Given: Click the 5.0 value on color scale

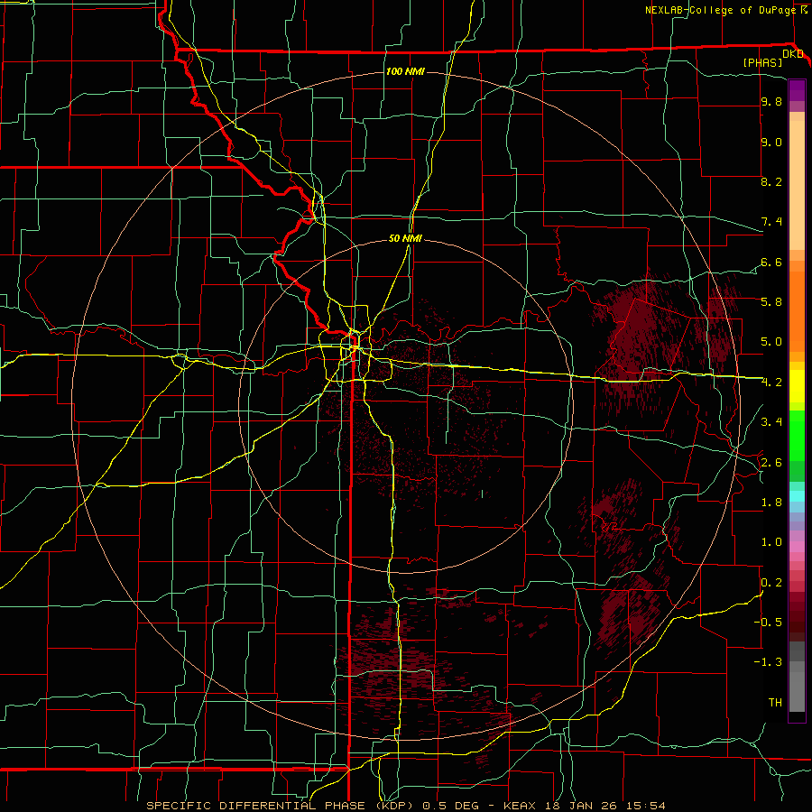Looking at the screenshot, I should 771,342.
